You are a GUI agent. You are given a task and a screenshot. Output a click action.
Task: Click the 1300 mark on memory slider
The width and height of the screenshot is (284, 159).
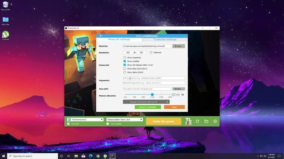tap(161, 97)
